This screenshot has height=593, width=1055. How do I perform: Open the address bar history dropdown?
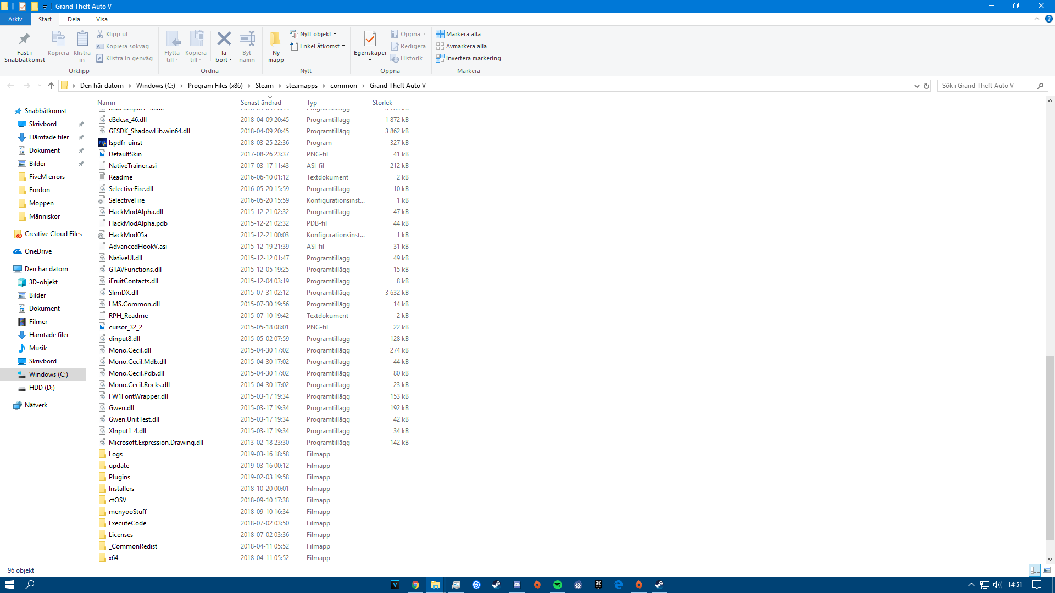pos(917,86)
